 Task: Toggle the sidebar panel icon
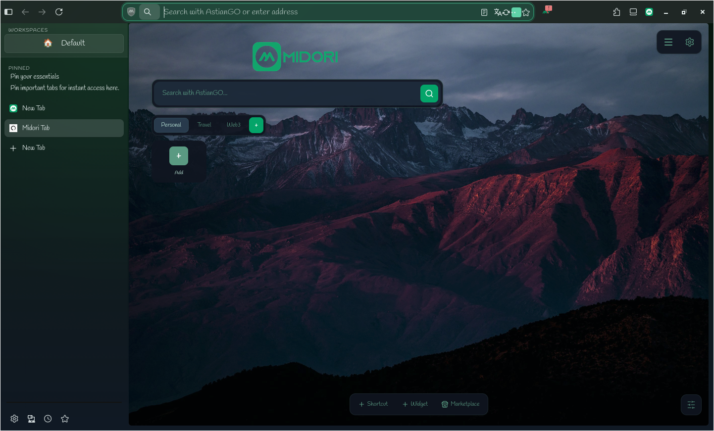pyautogui.click(x=8, y=12)
